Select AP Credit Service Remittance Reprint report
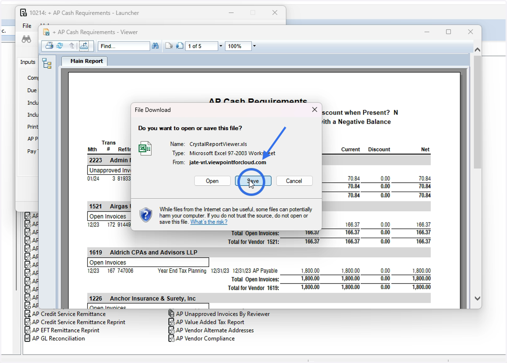The image size is (507, 363). 79,322
